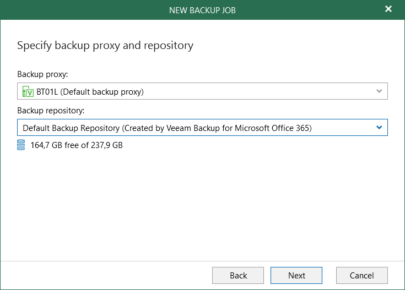Click the 'Specify backup proxy and repository' heading
This screenshot has width=405, height=290.
[105, 45]
